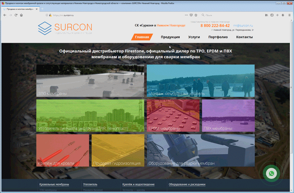
Task: Click the WhatsApp chat button
Action: [271, 173]
